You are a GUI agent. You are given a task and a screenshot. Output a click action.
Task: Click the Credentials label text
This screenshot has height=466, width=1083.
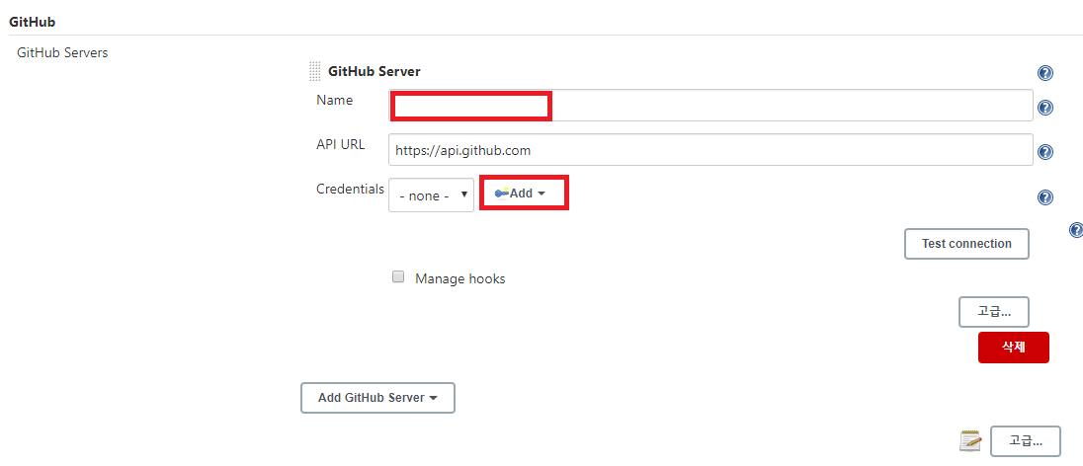pyautogui.click(x=350, y=189)
